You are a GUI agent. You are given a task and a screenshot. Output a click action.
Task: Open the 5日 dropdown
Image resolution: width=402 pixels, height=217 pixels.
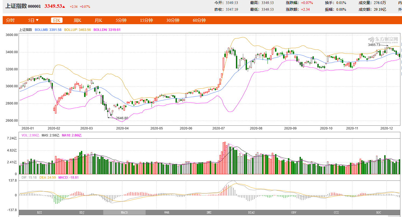click(33, 20)
